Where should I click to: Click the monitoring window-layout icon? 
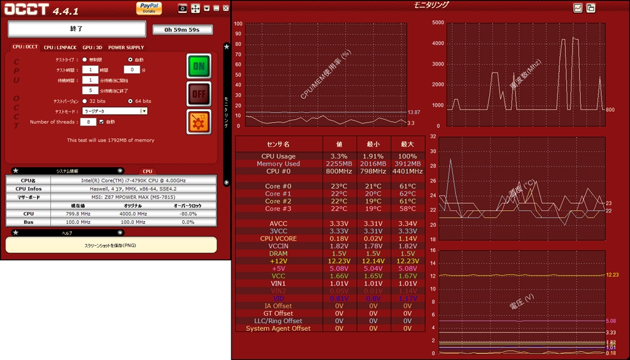(x=591, y=8)
